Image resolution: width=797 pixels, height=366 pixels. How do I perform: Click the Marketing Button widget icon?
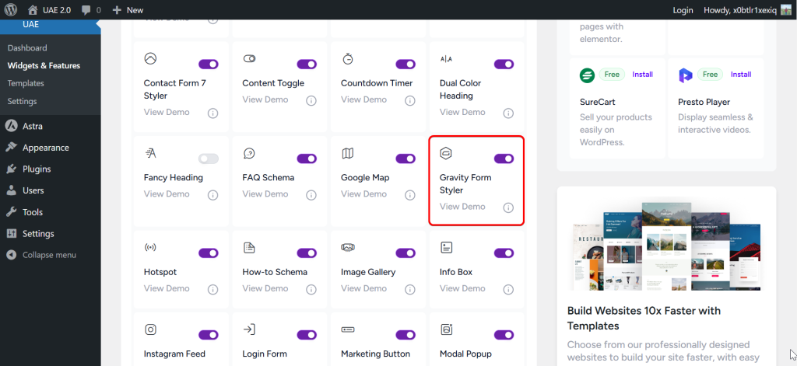click(348, 329)
